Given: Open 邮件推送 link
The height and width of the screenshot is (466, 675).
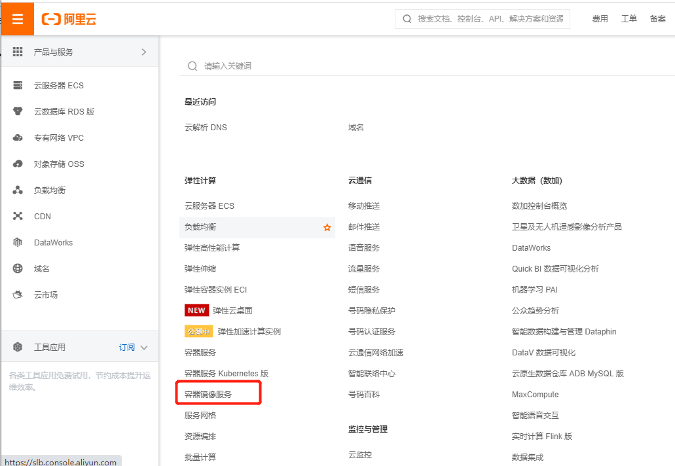Looking at the screenshot, I should (364, 226).
